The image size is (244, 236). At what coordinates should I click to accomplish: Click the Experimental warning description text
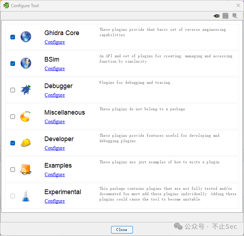click(x=168, y=194)
